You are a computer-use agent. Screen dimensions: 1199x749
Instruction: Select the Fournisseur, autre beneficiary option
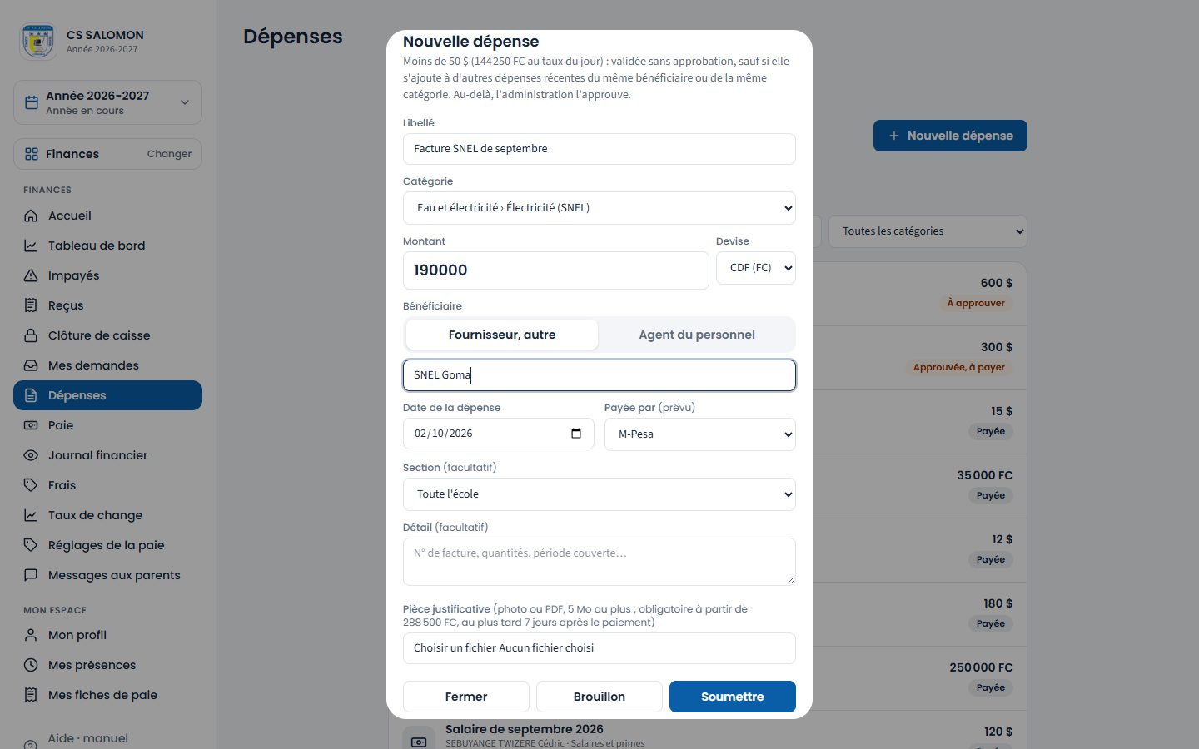[x=502, y=335]
